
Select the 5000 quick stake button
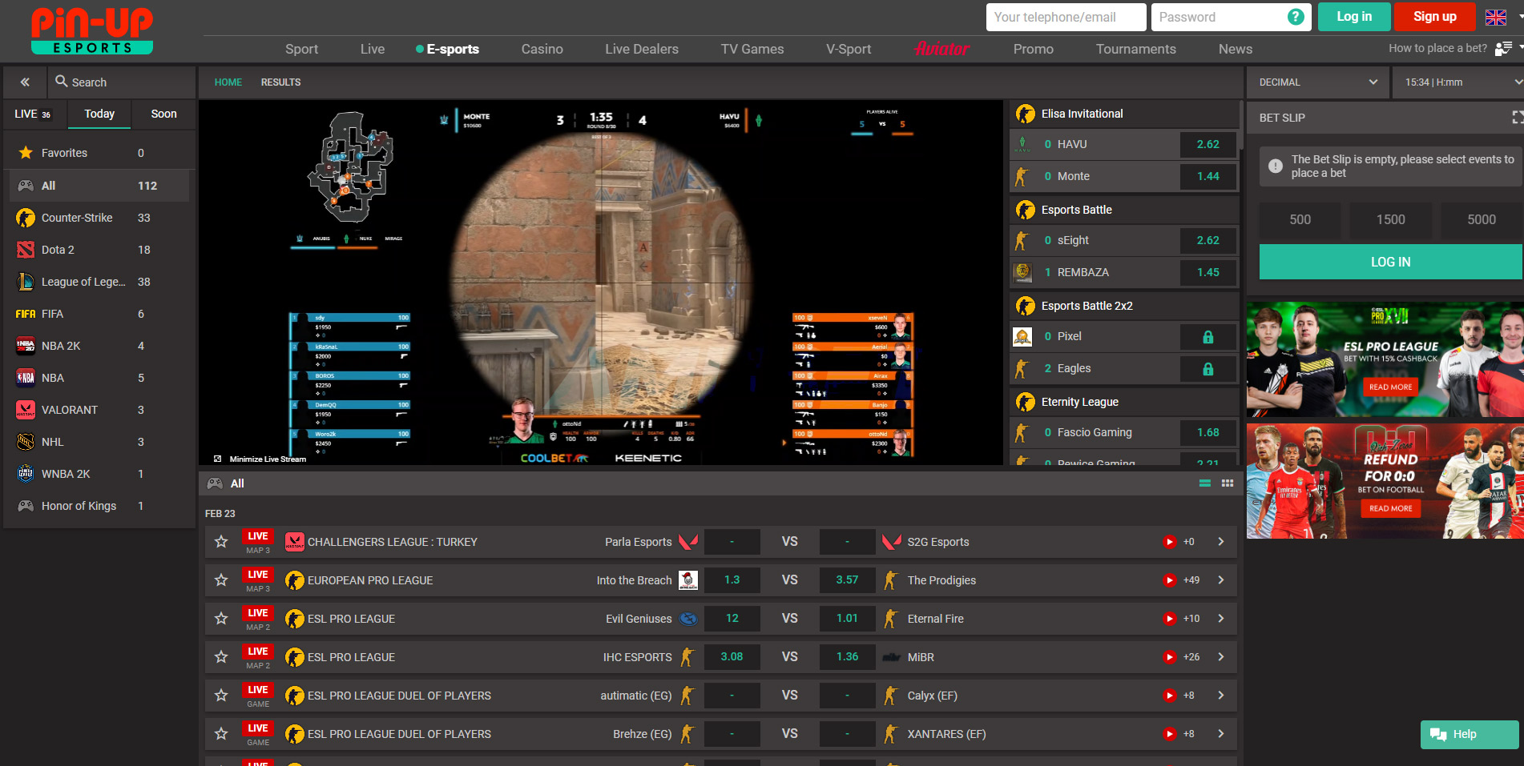click(1481, 219)
